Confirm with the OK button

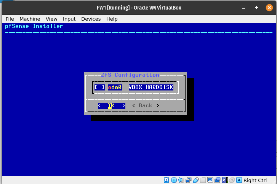tap(112, 106)
